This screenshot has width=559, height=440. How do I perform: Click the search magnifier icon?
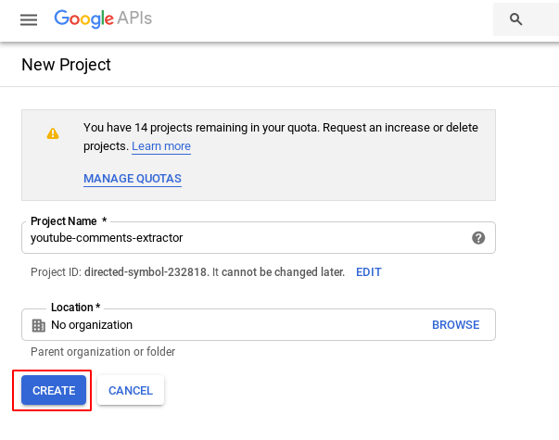pyautogui.click(x=516, y=19)
